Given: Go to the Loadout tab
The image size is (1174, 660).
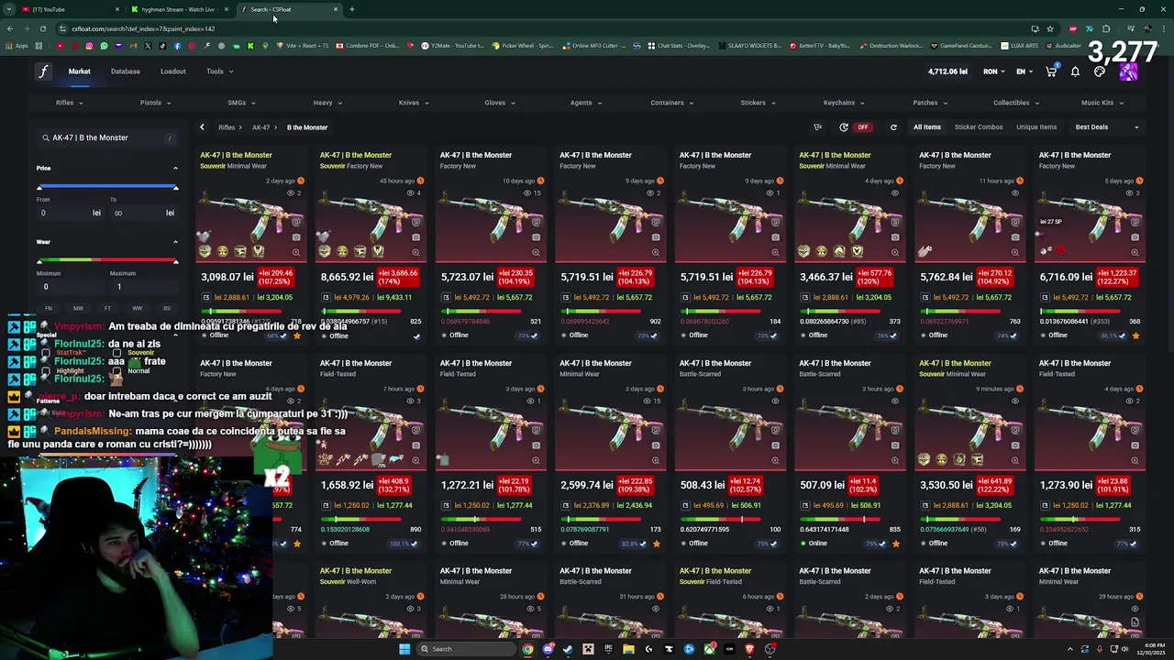Looking at the screenshot, I should pos(173,71).
